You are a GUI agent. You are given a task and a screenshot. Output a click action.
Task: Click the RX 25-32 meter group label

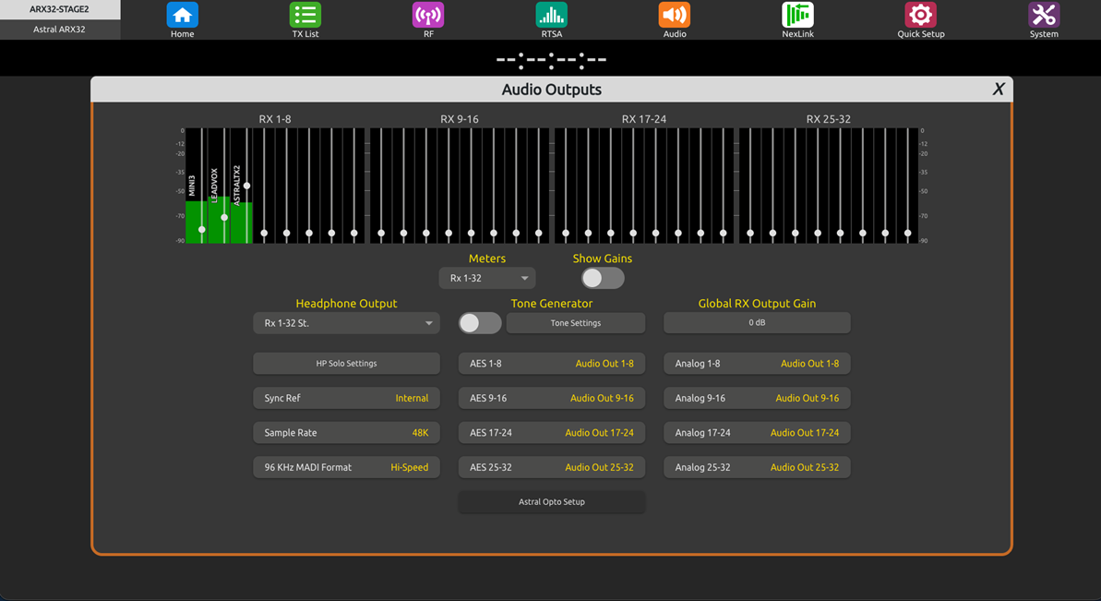[x=829, y=119]
